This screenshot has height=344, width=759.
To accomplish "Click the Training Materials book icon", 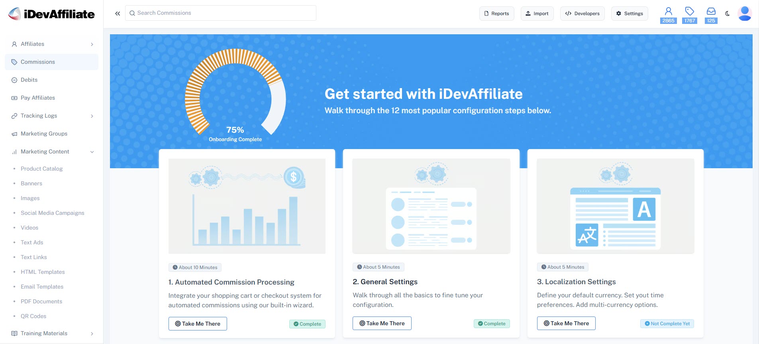I will (x=14, y=334).
